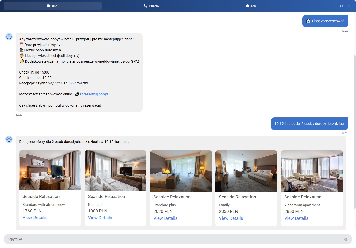
Task: Click the question mark FAQ icon
Action: click(247, 6)
